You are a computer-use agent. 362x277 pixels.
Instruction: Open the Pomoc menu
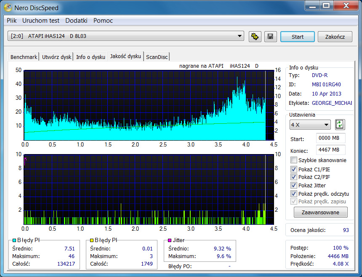[103, 21]
